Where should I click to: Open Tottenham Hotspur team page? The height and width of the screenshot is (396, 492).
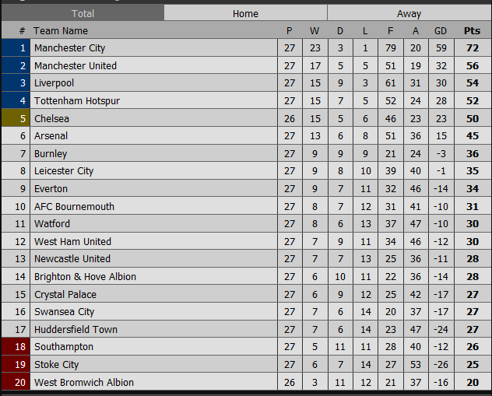coord(76,101)
